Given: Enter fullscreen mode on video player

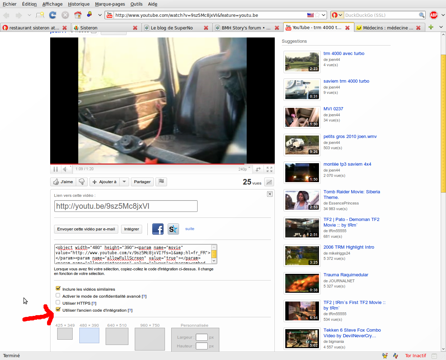Looking at the screenshot, I should pyautogui.click(x=269, y=169).
